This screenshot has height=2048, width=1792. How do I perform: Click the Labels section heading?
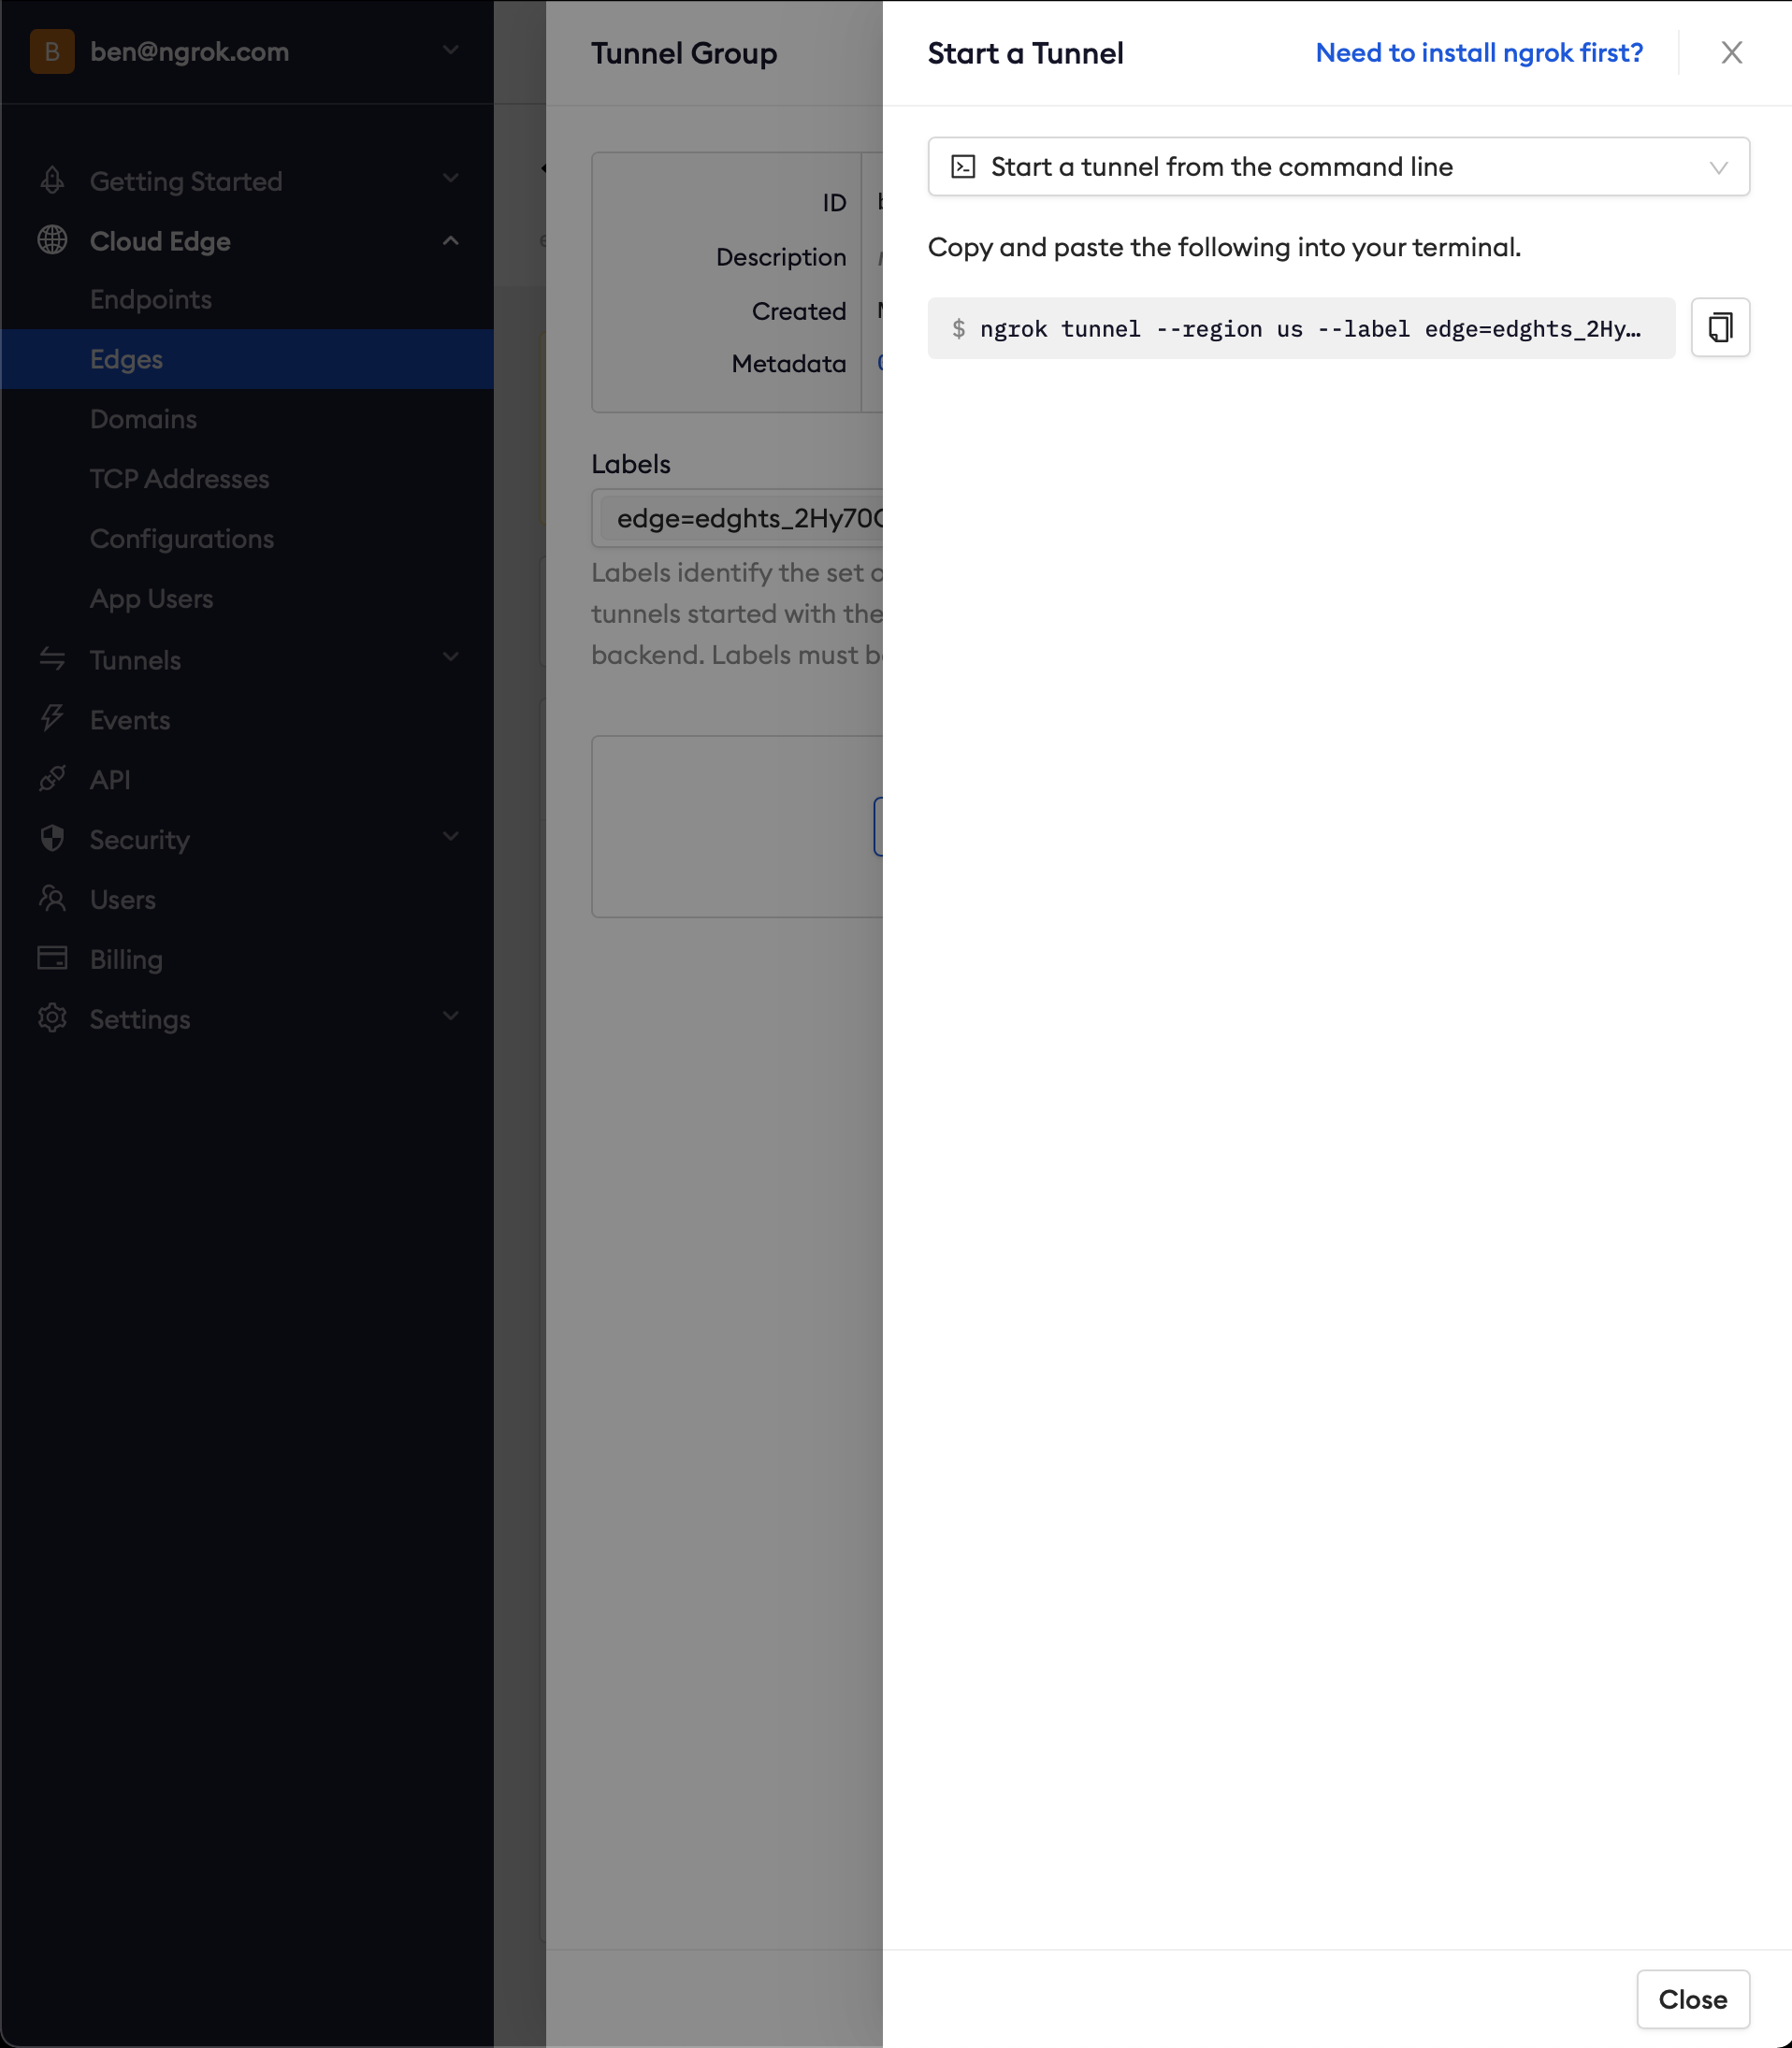pyautogui.click(x=631, y=464)
